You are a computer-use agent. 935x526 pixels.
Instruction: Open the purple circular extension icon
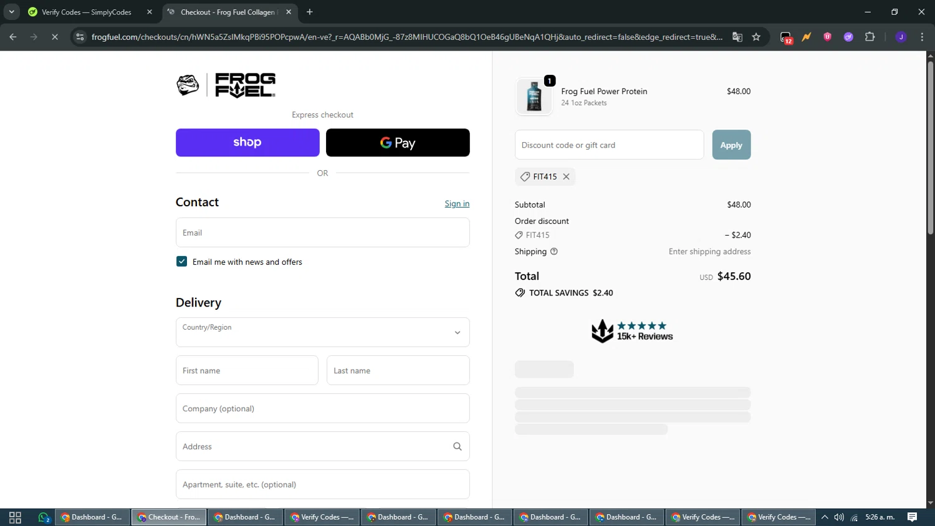coord(848,37)
